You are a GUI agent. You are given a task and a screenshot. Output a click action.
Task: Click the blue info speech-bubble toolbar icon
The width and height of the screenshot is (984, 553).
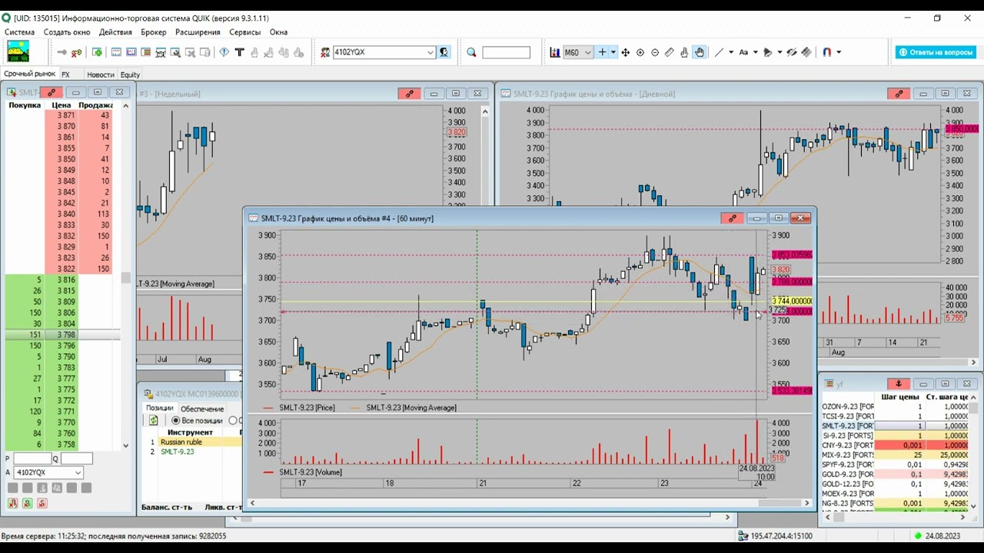(224, 52)
